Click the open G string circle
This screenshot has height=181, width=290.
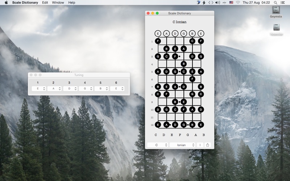[x=184, y=34]
